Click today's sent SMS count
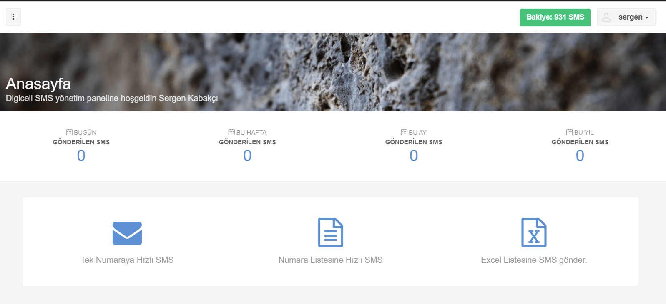Image resolution: width=666 pixels, height=304 pixels. (x=81, y=156)
